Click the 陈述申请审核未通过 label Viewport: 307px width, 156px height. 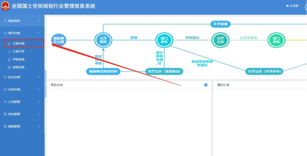(x=202, y=63)
